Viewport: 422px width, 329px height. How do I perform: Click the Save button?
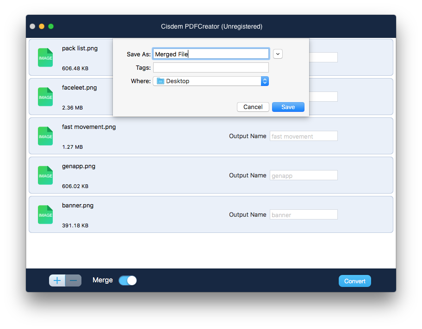tap(288, 107)
